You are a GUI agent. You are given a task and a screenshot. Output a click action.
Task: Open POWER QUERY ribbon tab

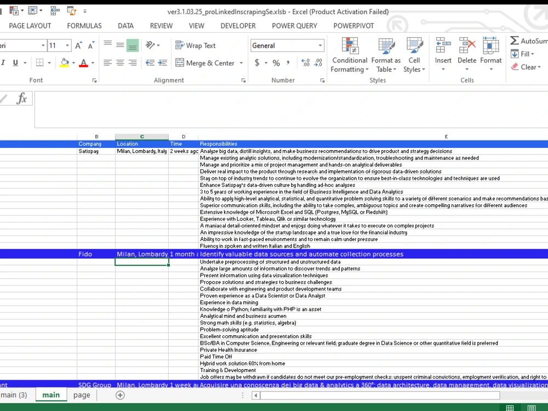point(295,26)
